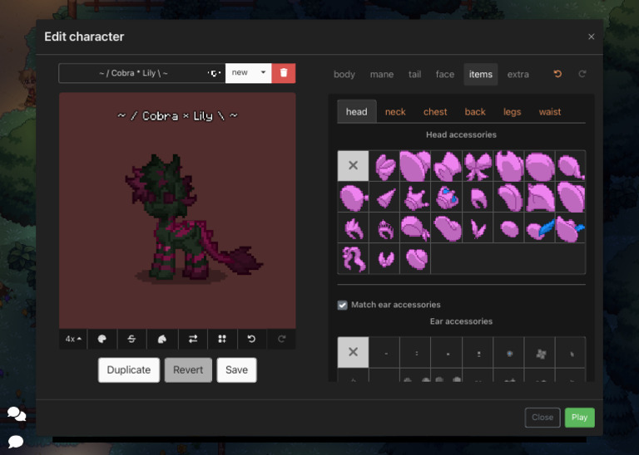Open the new character dropdown
The height and width of the screenshot is (455, 639).
[248, 73]
